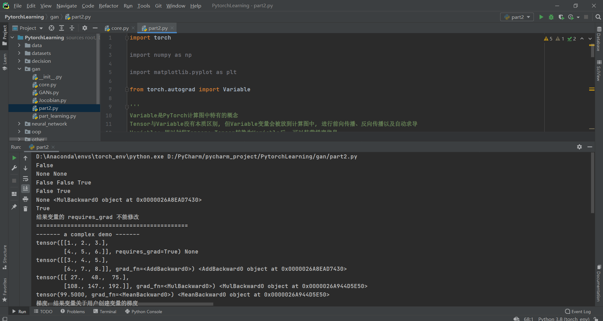The image size is (603, 321).
Task: Collapse all nodes in the Project tree
Action: coord(72,28)
